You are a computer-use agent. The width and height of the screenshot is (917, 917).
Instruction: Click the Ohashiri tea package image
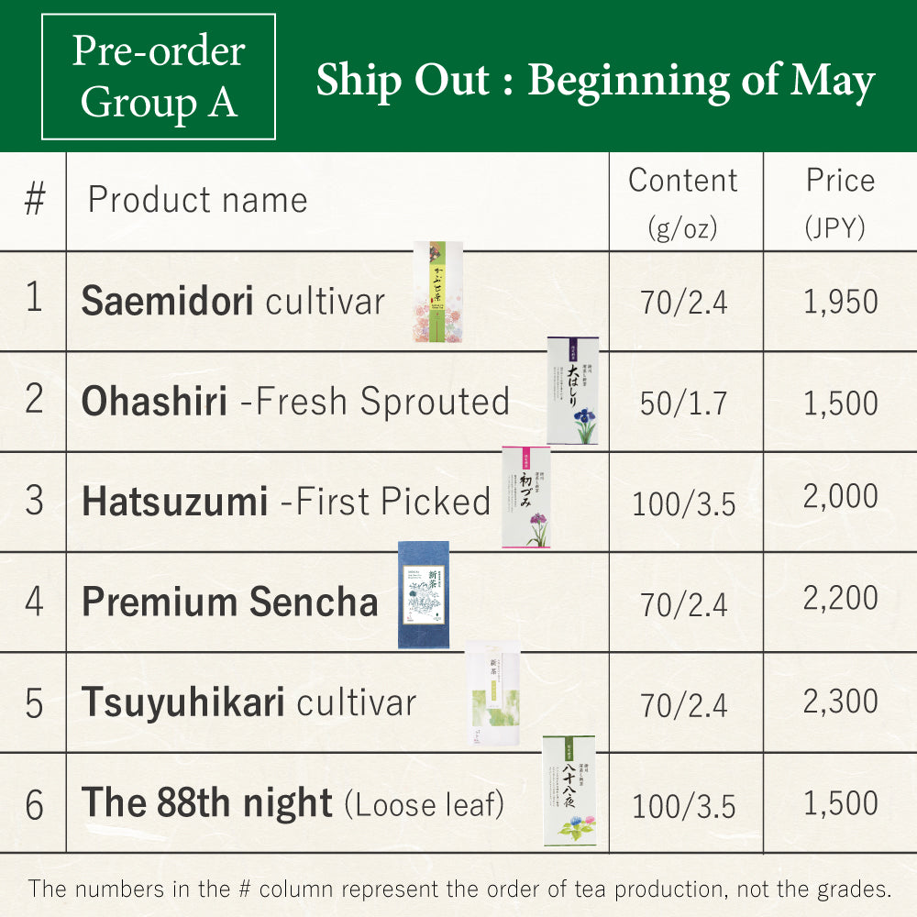(572, 391)
